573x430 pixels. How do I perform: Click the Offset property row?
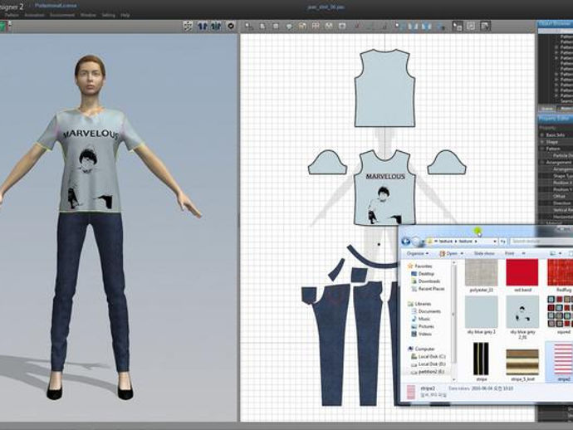coord(556,196)
